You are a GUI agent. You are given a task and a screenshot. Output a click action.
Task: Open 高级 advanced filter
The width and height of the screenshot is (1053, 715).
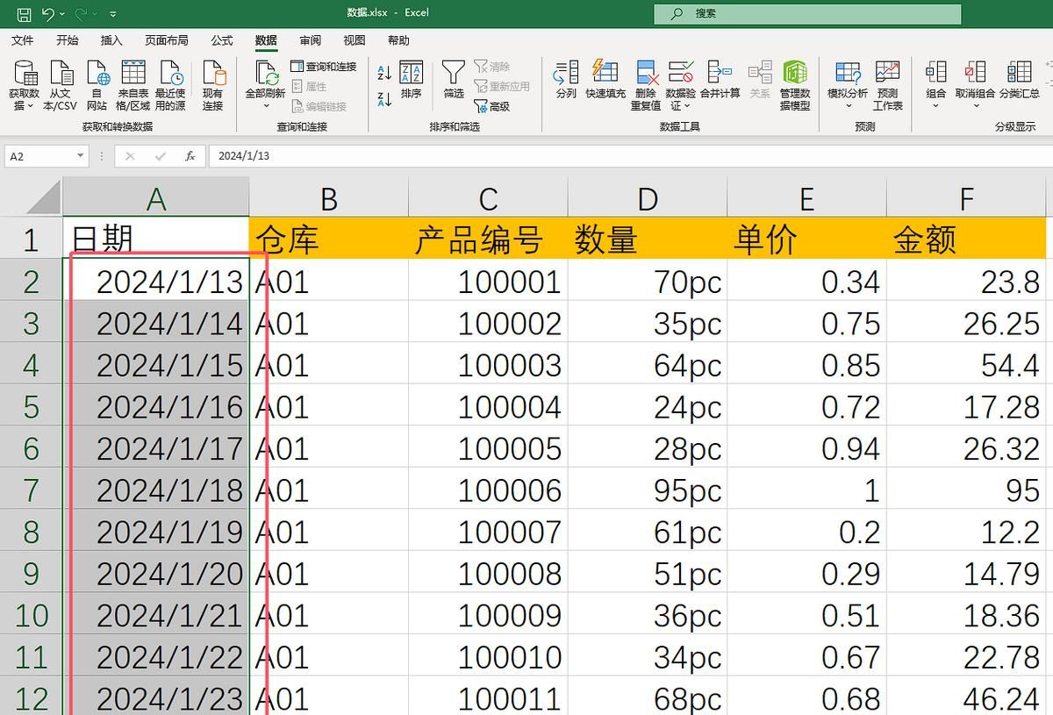click(x=492, y=106)
